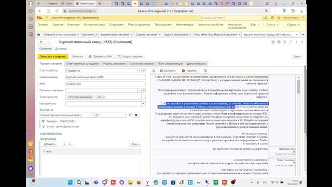
Task: Open the Проекты section
Action: pyautogui.click(x=43, y=24)
